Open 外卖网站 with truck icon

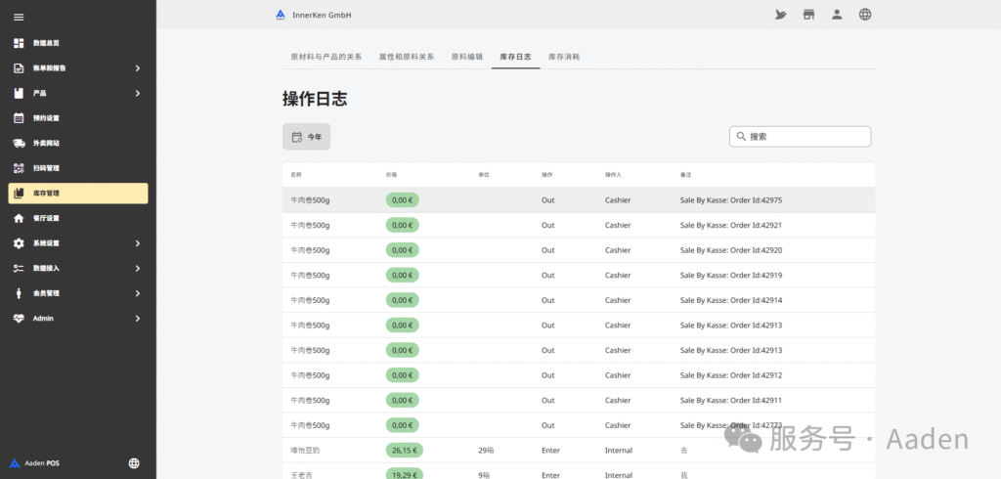[46, 144]
